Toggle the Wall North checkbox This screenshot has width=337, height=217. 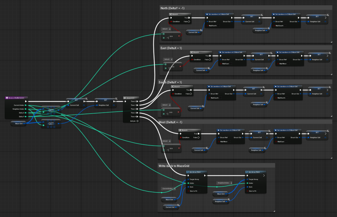coord(218,26)
